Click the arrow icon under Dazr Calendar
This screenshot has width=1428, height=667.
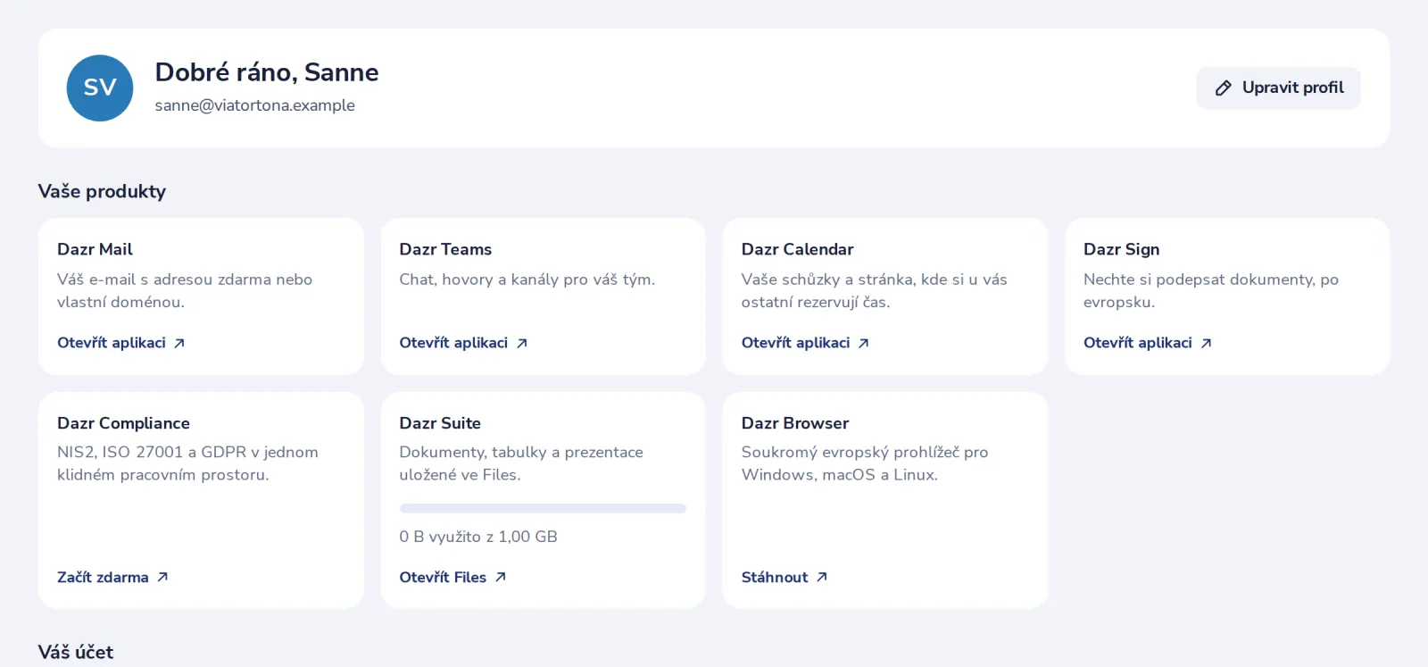point(864,343)
